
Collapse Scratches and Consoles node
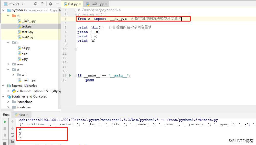[3, 96]
